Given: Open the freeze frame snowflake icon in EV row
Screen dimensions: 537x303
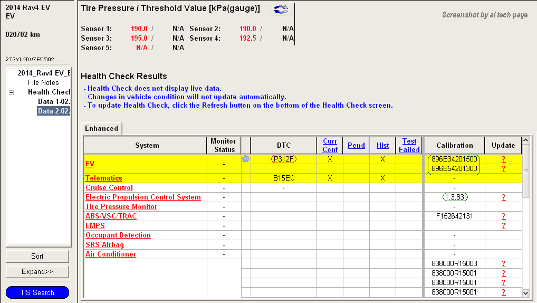Looking at the screenshot, I should coord(245,159).
